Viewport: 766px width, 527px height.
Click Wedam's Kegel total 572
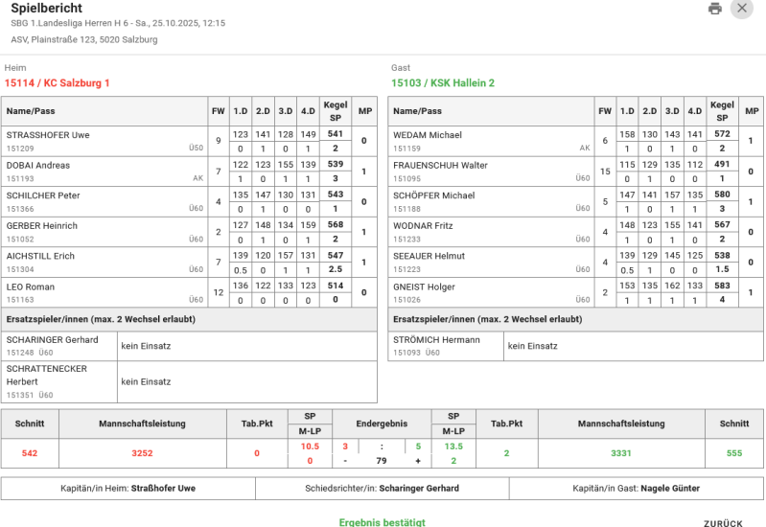[x=722, y=134]
